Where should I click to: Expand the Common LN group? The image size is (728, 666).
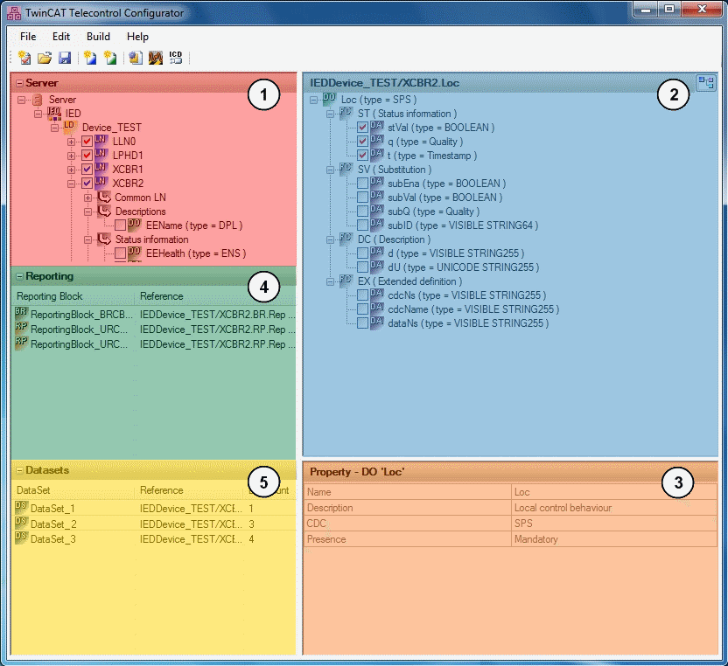coord(87,198)
